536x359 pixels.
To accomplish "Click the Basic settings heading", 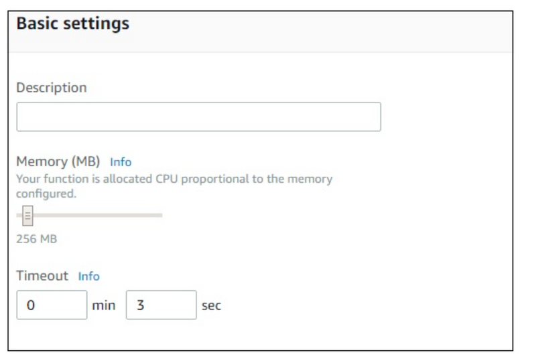I will (72, 24).
